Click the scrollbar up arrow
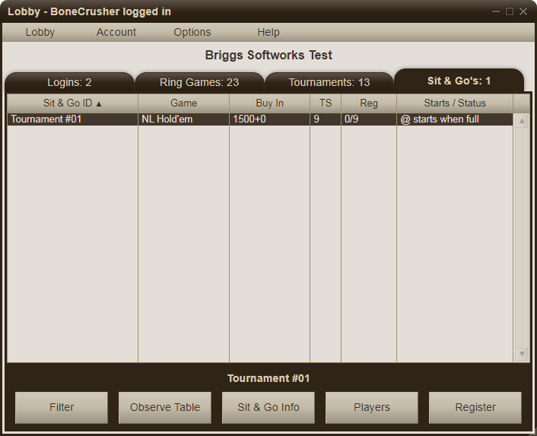This screenshot has width=537, height=436. click(x=522, y=120)
